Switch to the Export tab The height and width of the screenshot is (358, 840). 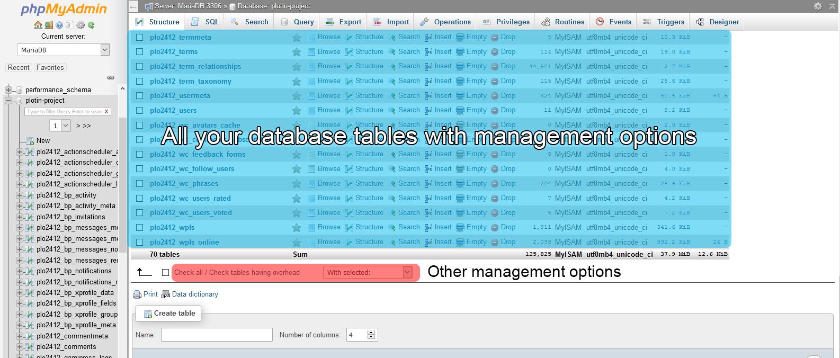click(344, 22)
